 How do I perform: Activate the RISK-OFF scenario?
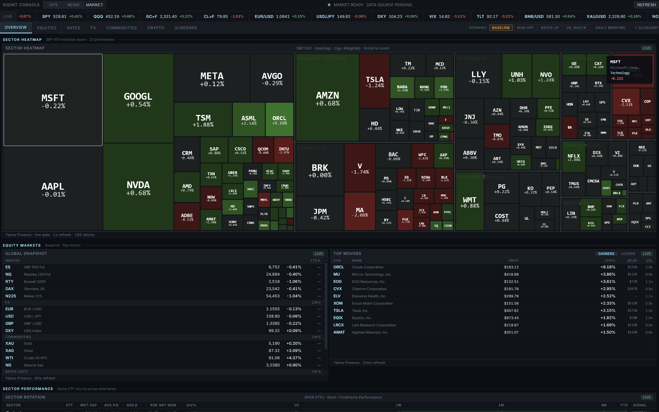525,27
